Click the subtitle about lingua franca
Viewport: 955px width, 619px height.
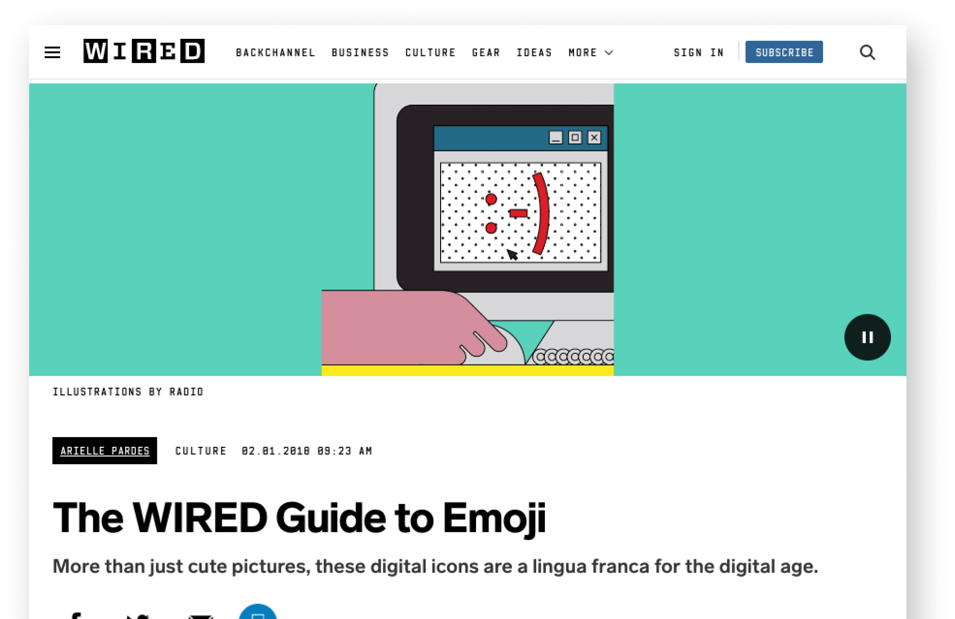(435, 566)
